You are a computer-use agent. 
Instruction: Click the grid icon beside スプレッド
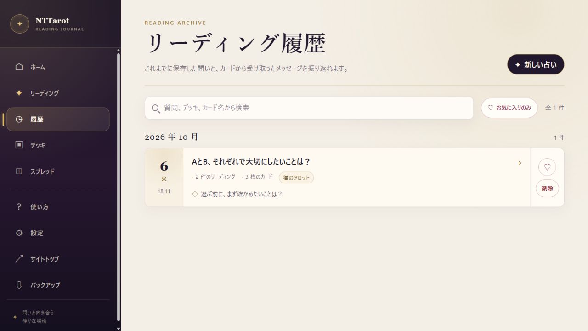click(19, 171)
